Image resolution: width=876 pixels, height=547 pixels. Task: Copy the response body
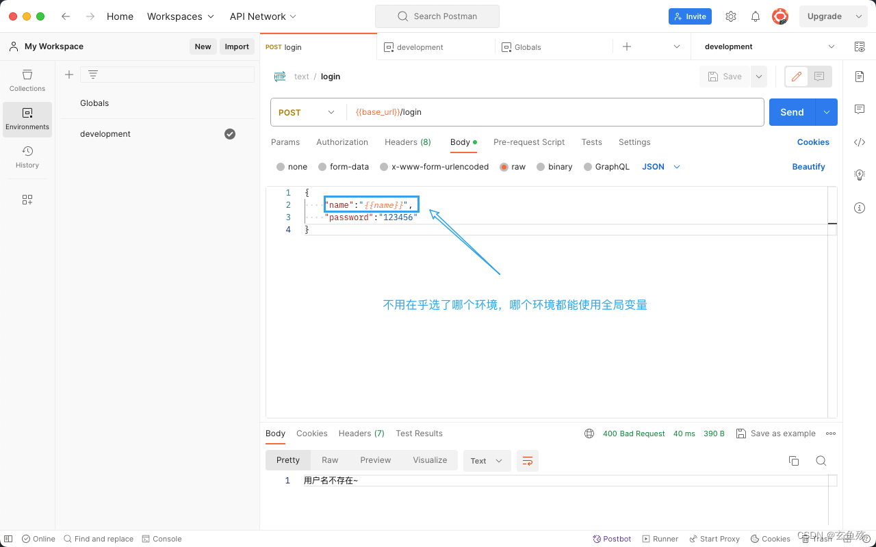(794, 461)
